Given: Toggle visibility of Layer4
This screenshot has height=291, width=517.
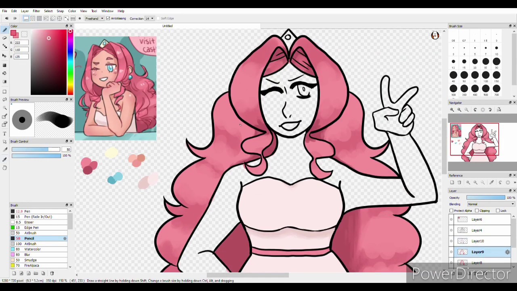Looking at the screenshot, I should click(x=452, y=230).
